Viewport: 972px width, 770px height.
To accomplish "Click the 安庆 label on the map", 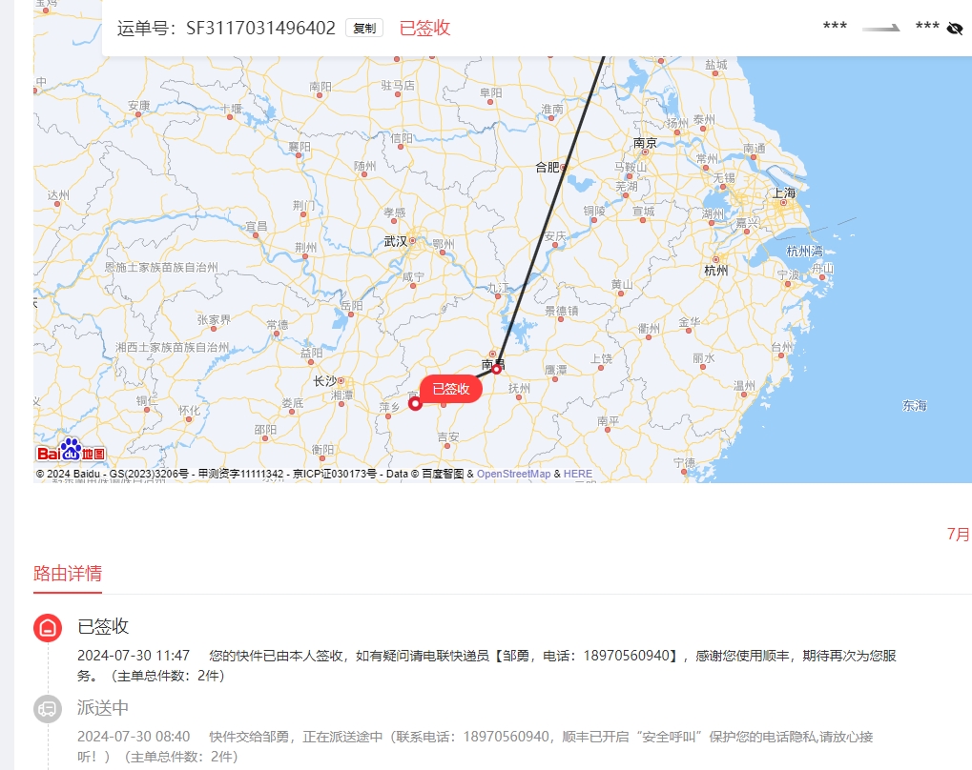I will (x=555, y=236).
